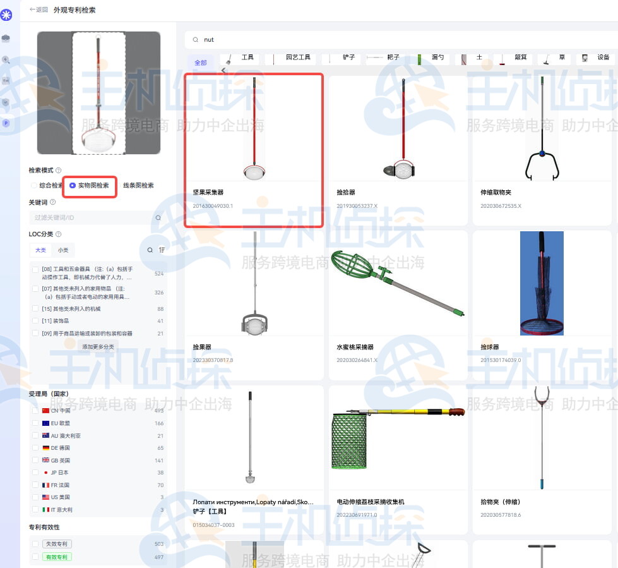This screenshot has height=568, width=618.
Task: Click the help icon beside LOC分类
Action: point(57,234)
